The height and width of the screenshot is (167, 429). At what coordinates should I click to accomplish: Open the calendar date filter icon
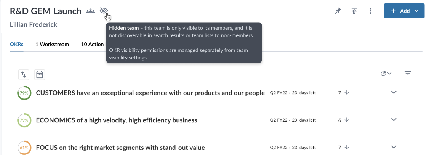coord(40,74)
